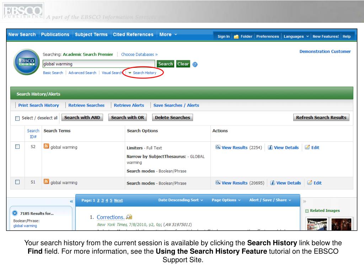Image resolution: width=364 pixels, height=273 pixels.
Task: Click Choose Databases link
Action: pyautogui.click(x=139, y=54)
